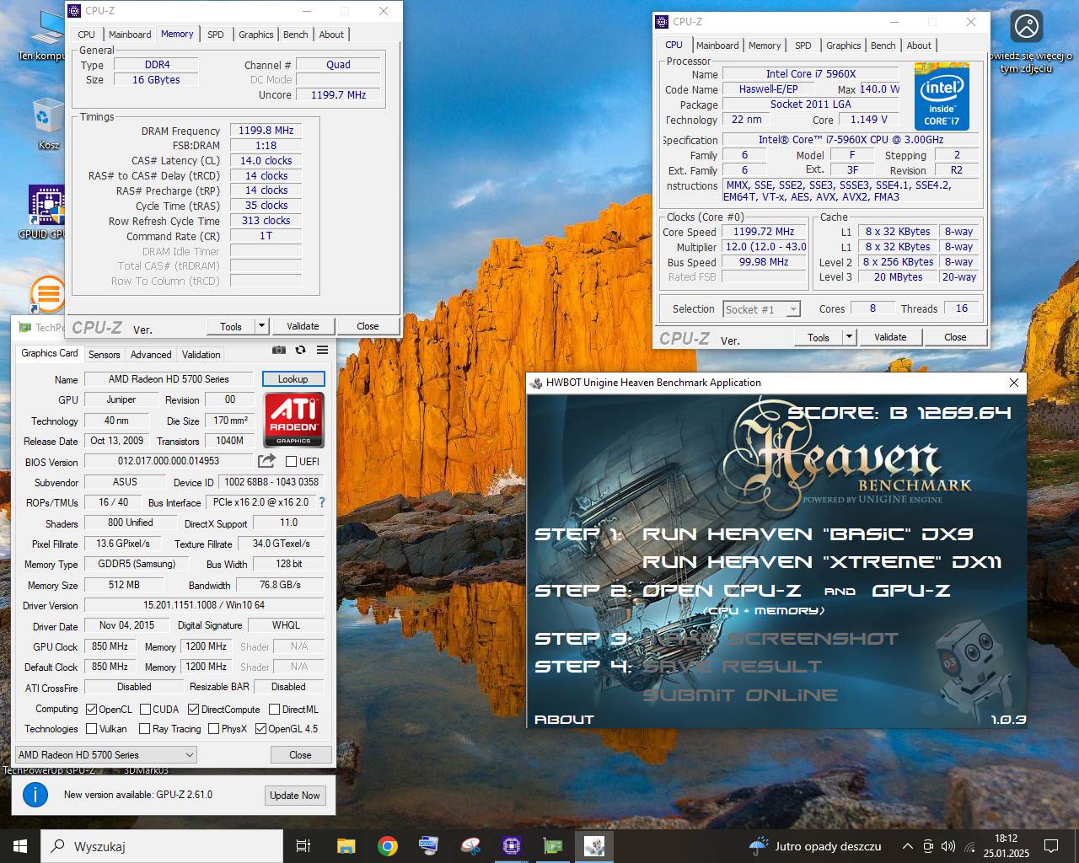Click the Windows Start button

(x=20, y=846)
